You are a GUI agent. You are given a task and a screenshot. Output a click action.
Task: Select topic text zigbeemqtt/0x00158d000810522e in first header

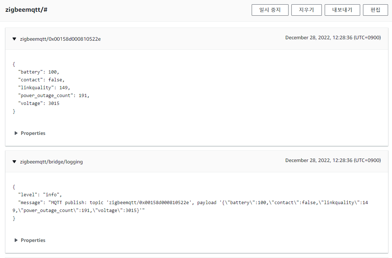[60, 39]
